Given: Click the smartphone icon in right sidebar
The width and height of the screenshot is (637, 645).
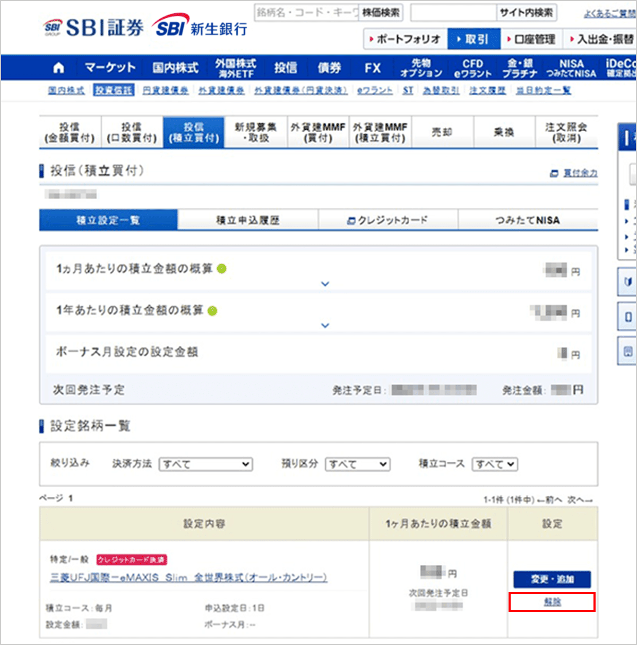Looking at the screenshot, I should (628, 317).
